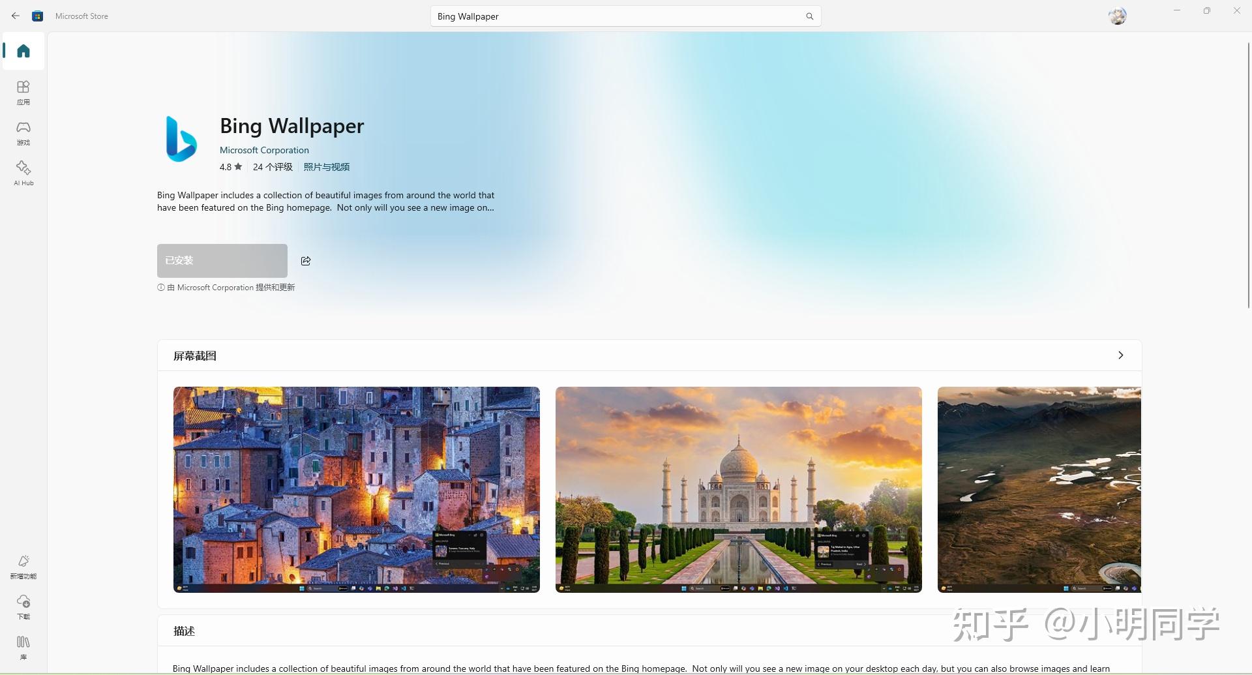The height and width of the screenshot is (675, 1252).
Task: Click the short app description text
Action: point(326,202)
